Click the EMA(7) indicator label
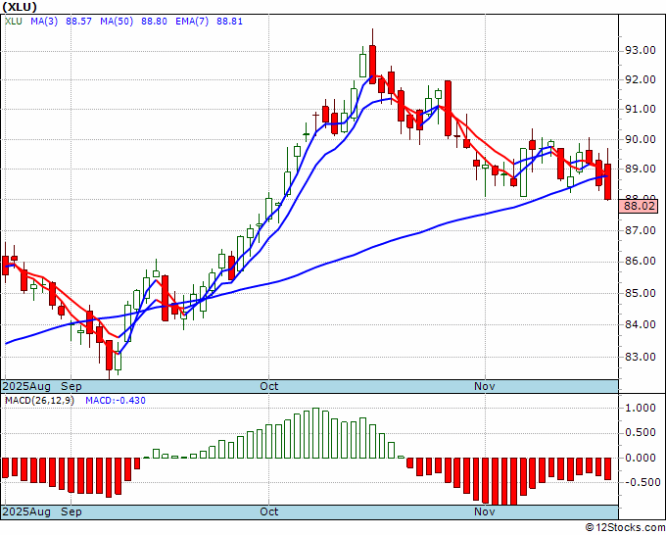Viewport: 666px width, 535px height. pos(192,22)
